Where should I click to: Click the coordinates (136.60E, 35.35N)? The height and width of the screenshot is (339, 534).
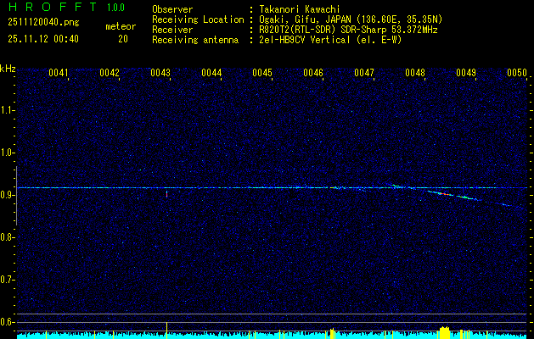click(398, 19)
